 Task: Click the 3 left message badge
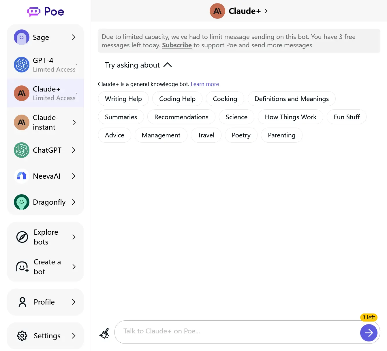[x=369, y=317]
